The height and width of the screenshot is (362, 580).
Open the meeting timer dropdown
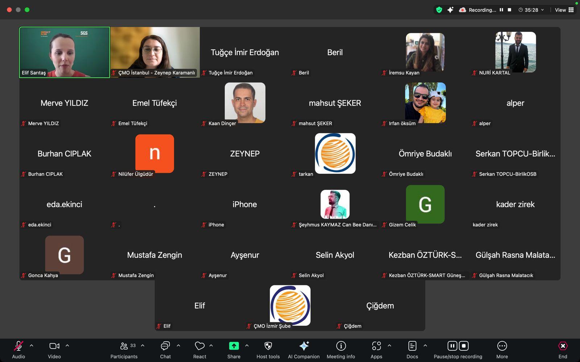tap(531, 10)
